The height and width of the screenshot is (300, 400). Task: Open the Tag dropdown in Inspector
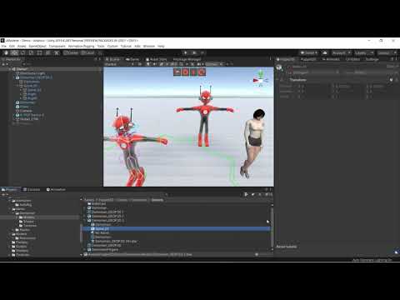point(315,72)
